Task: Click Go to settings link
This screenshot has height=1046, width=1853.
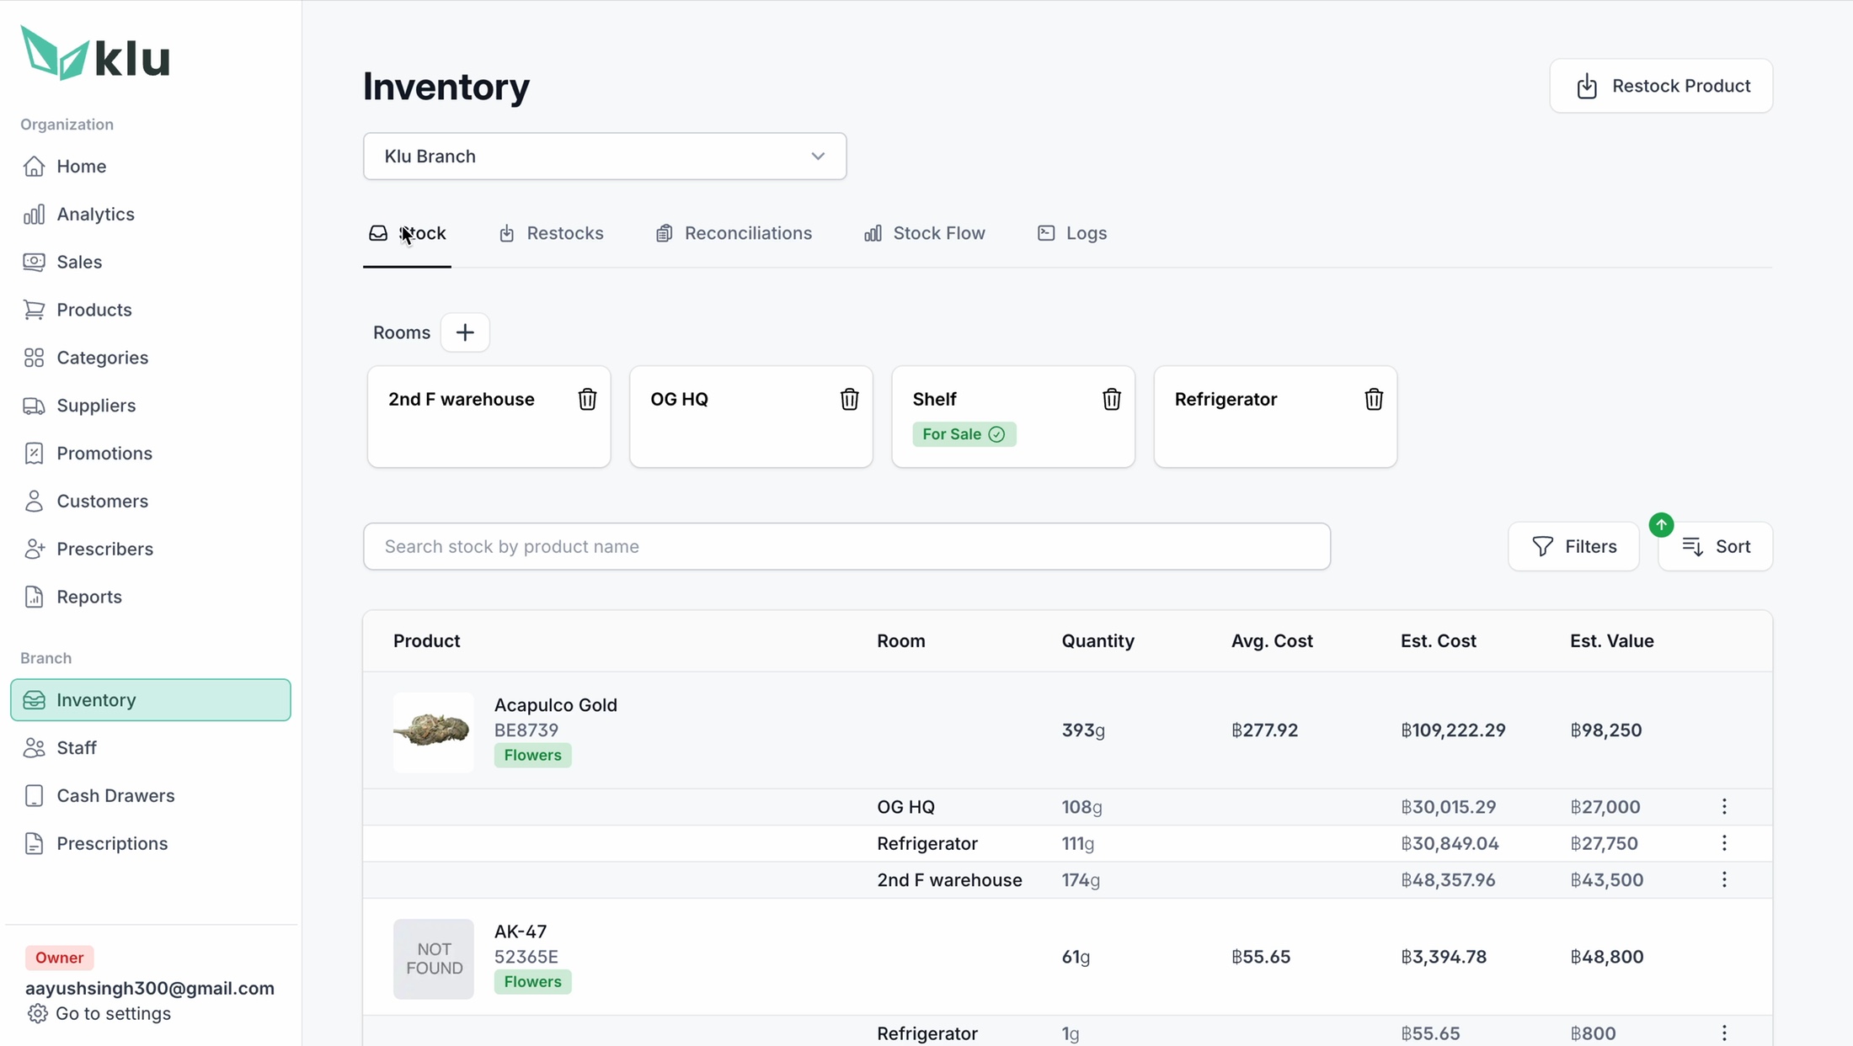Action: pos(99,1013)
